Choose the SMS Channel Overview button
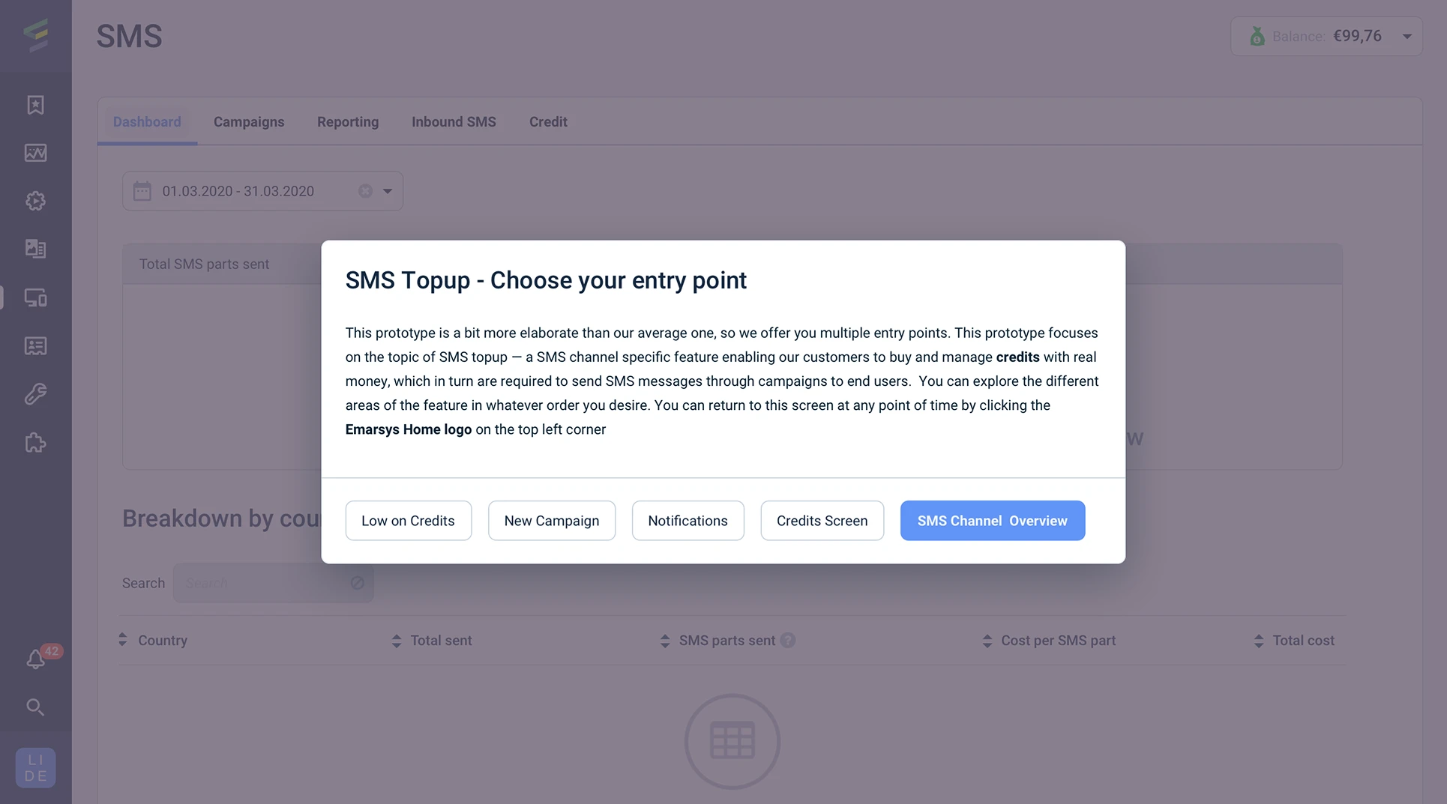 [x=992, y=521]
